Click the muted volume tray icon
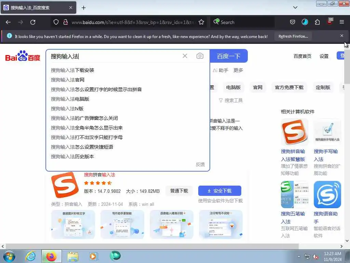This screenshot has width=350, height=263. click(x=315, y=257)
